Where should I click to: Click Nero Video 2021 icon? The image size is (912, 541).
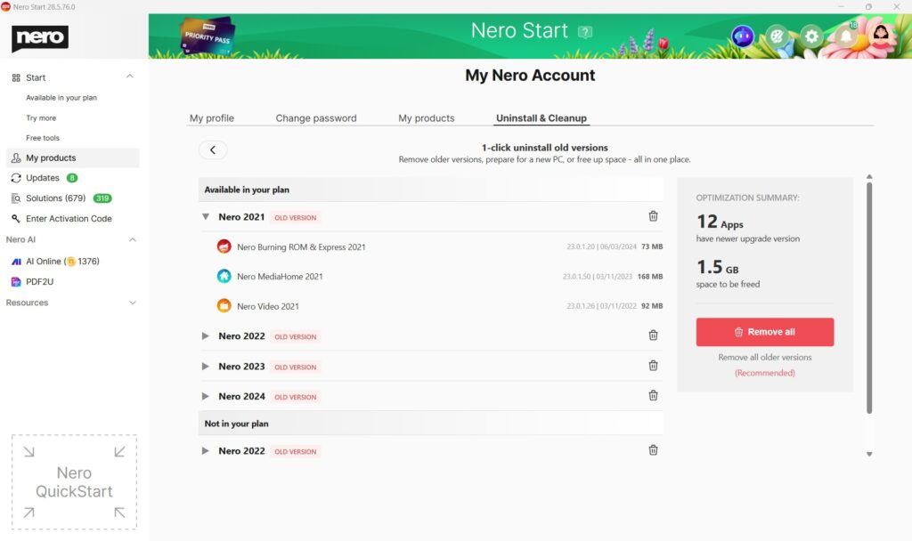click(x=224, y=306)
